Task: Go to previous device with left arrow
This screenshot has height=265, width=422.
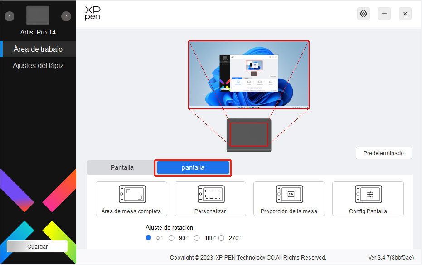Action: click(x=10, y=16)
